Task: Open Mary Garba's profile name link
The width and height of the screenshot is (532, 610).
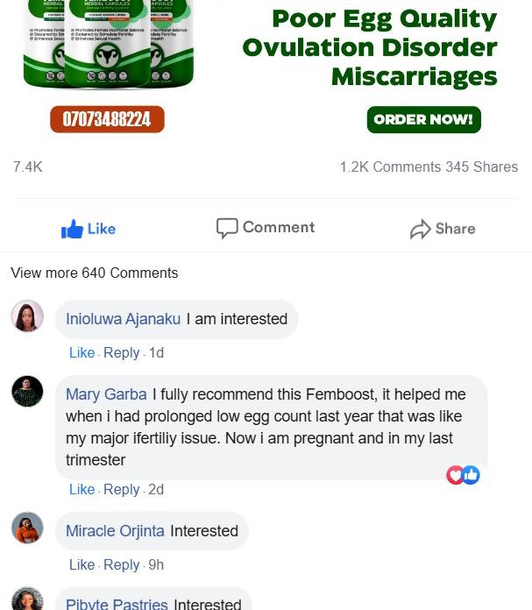Action: coord(106,394)
